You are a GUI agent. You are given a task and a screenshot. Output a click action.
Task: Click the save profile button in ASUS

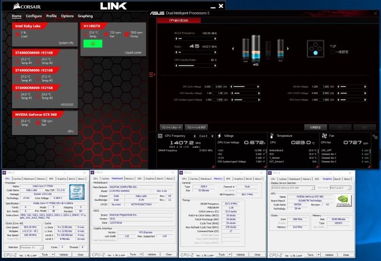(x=196, y=127)
